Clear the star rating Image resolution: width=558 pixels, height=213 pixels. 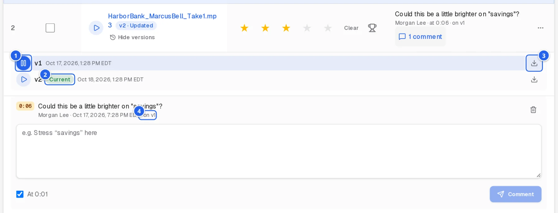[x=351, y=28]
